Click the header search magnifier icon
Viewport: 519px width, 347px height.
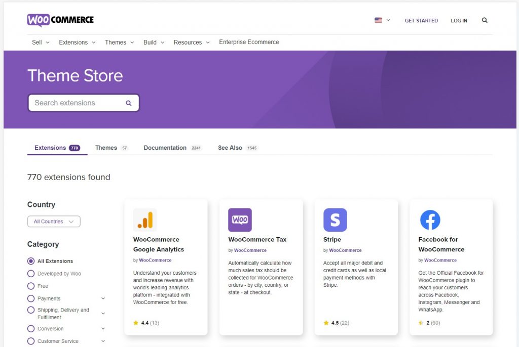coord(485,21)
